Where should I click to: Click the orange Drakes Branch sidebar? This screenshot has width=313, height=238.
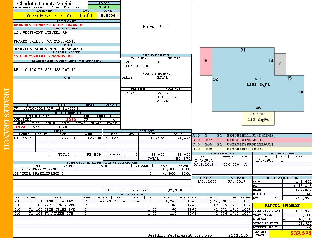(x=7, y=119)
